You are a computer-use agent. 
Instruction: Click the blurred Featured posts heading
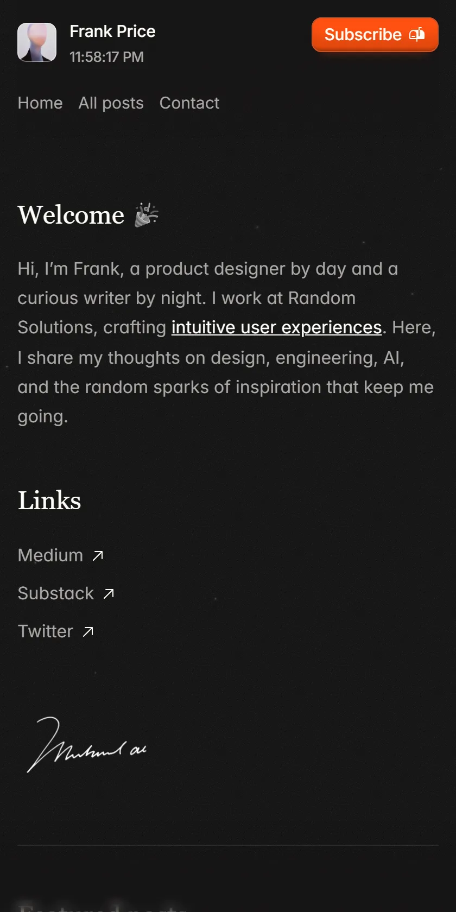pos(103,905)
